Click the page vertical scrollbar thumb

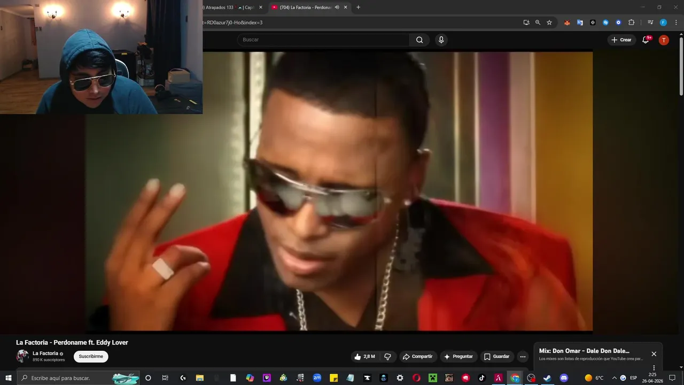click(x=681, y=67)
